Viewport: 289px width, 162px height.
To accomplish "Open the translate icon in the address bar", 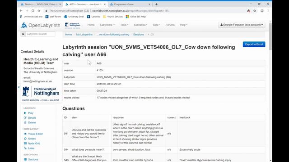I will 249,11.
